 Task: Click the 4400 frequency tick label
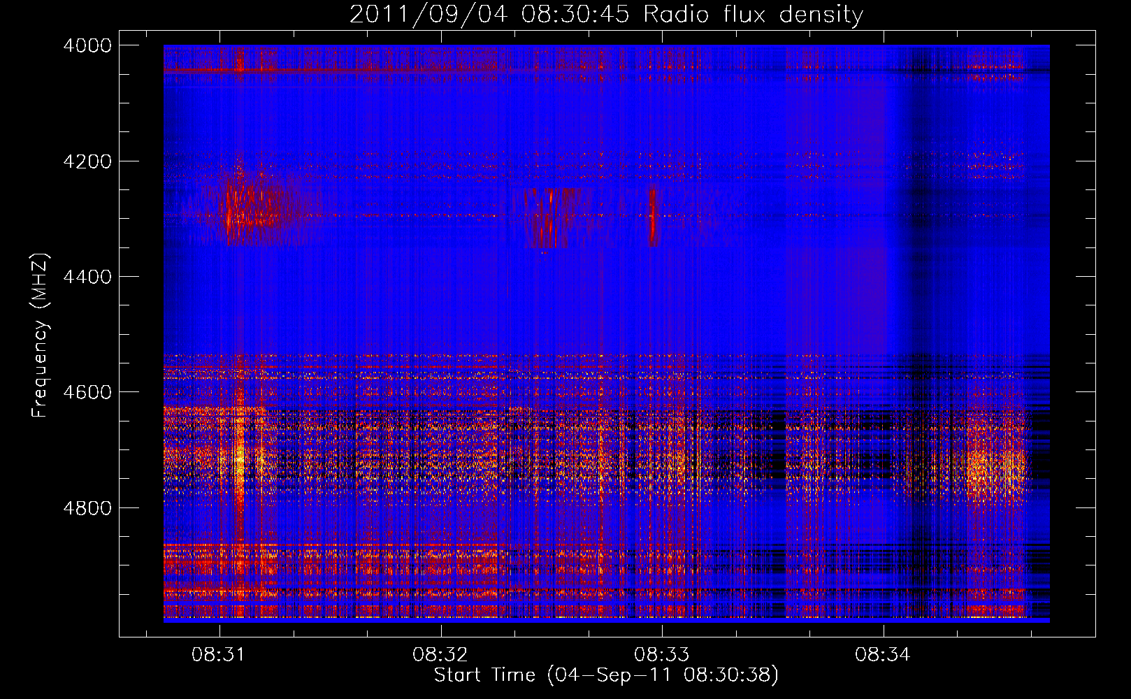tap(87, 277)
